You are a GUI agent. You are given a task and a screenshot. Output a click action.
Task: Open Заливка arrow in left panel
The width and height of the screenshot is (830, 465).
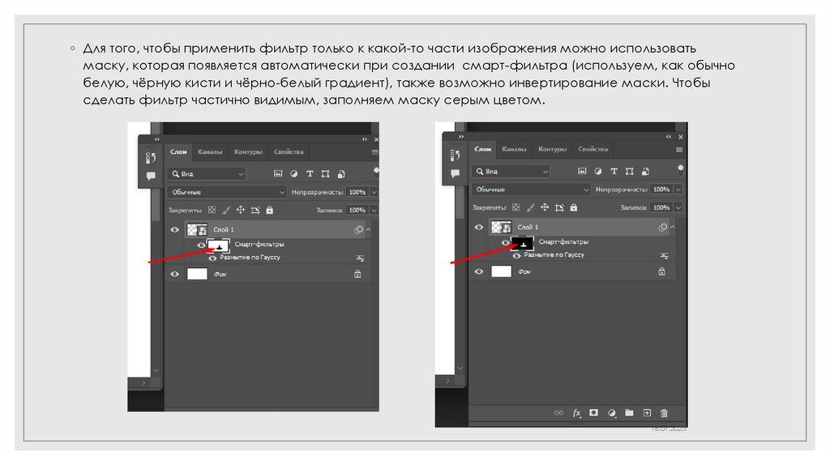[x=374, y=210]
